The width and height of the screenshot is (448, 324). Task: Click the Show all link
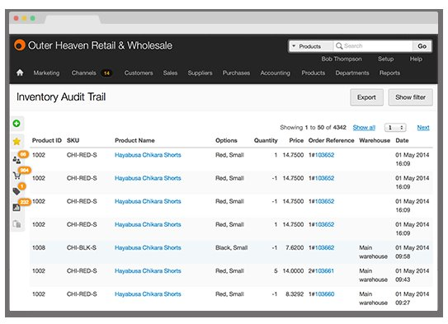[364, 127]
